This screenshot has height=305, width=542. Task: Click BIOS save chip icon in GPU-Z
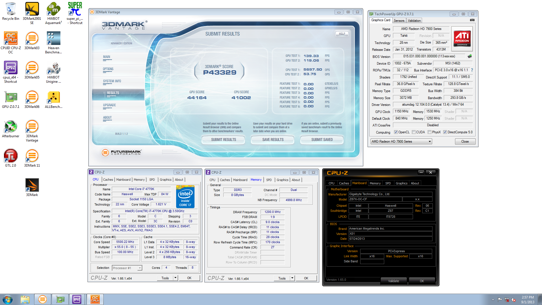[x=470, y=56]
